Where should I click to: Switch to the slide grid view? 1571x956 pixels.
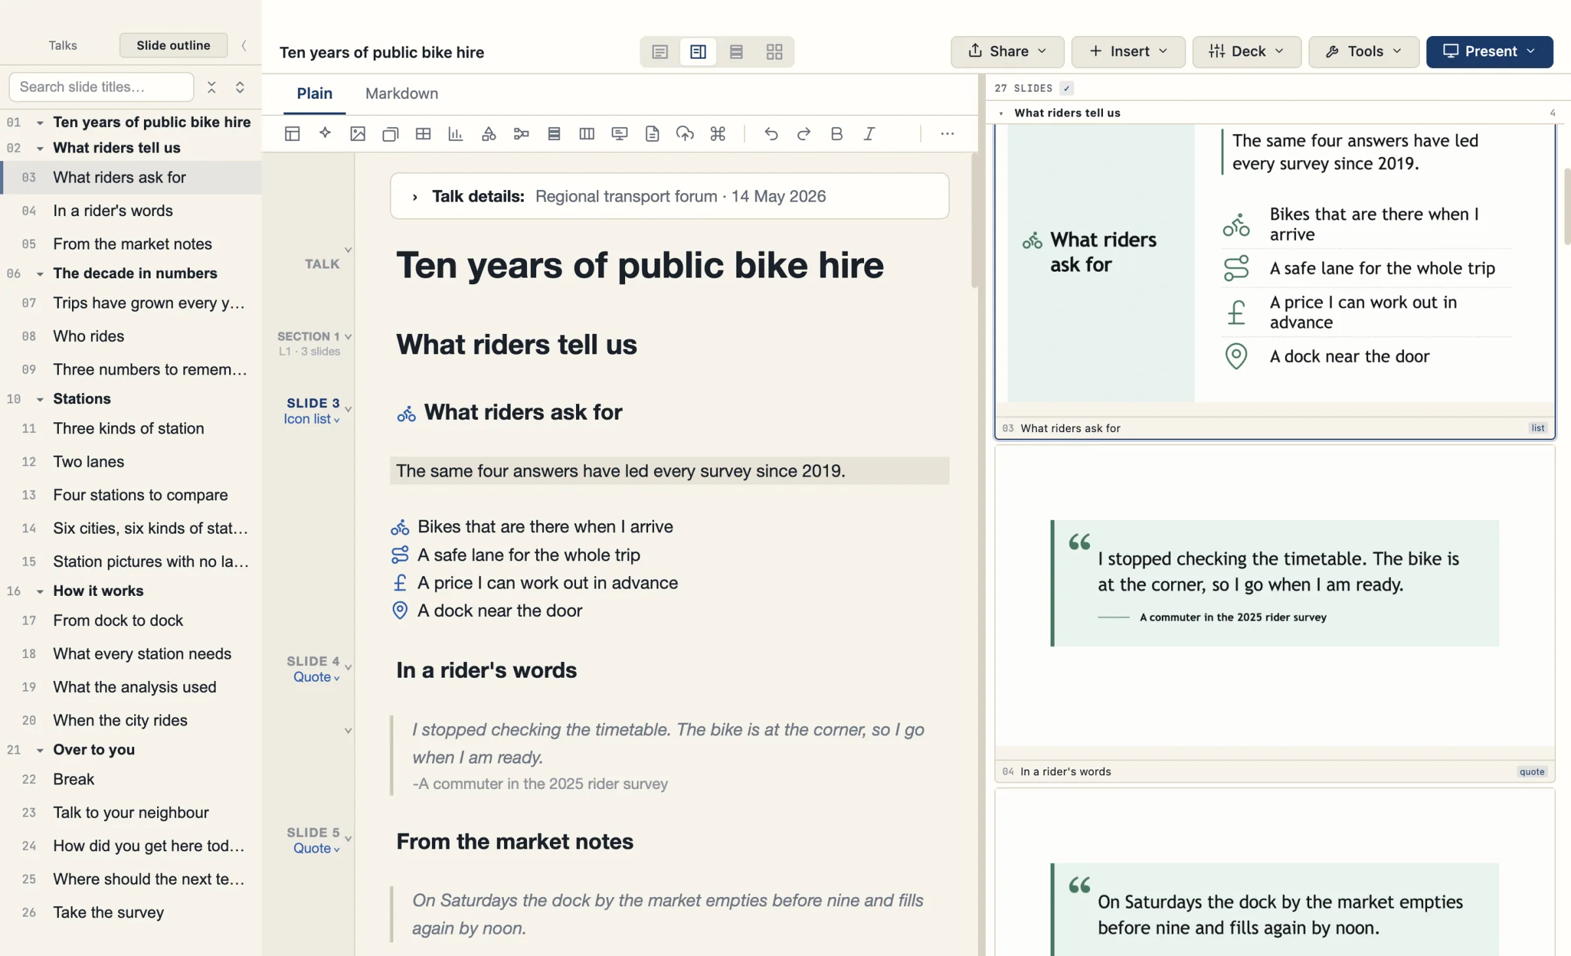(774, 52)
